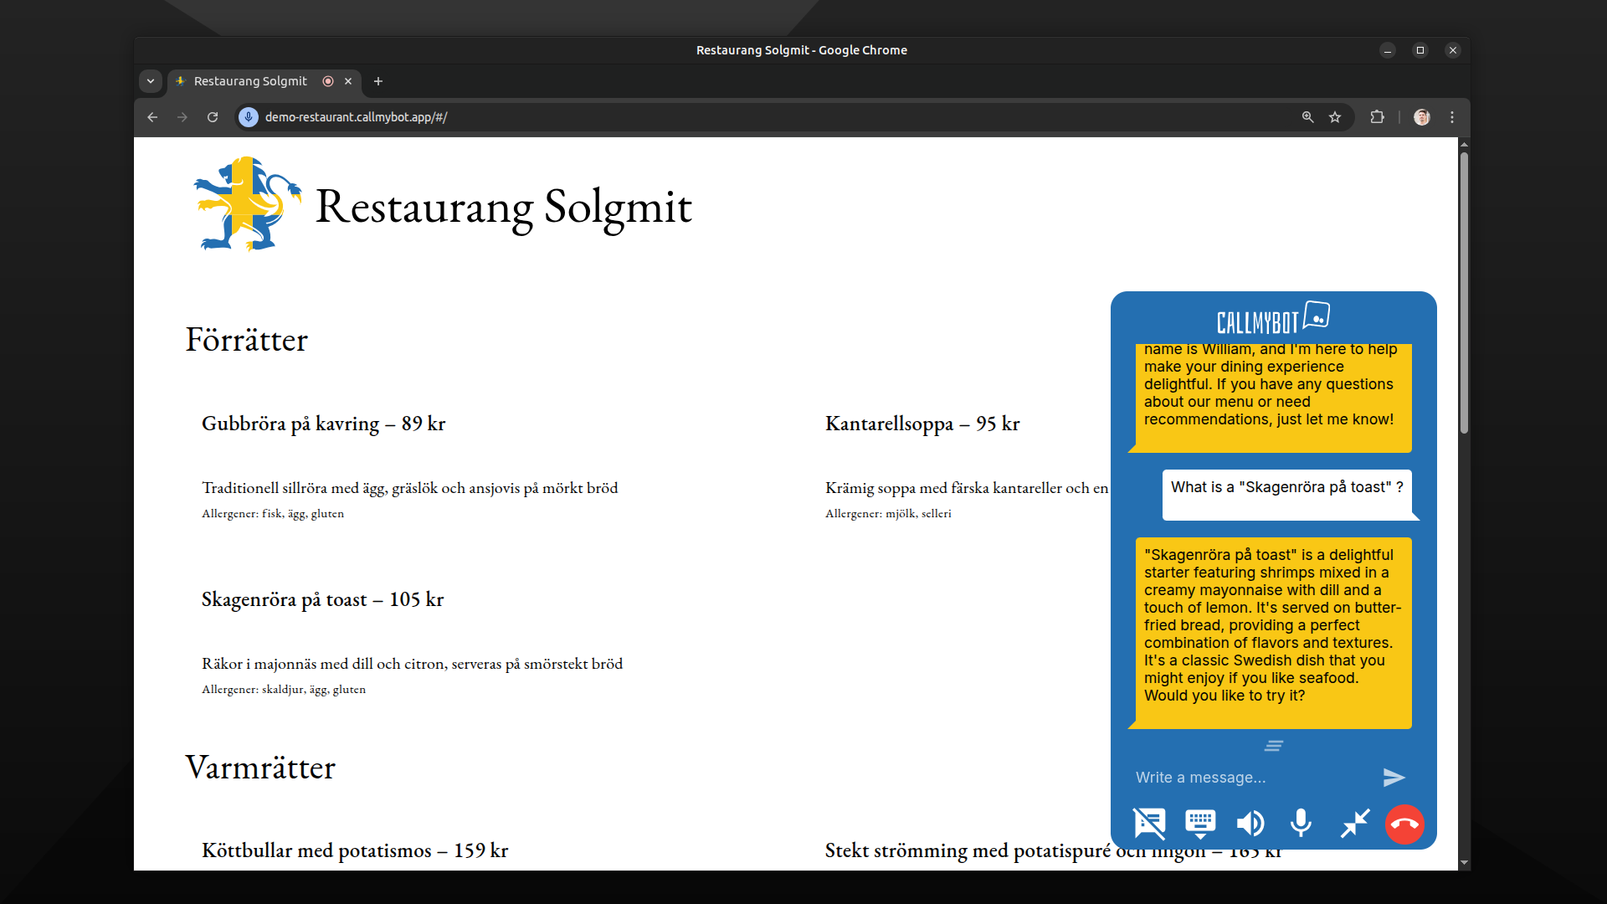This screenshot has height=904, width=1607.
Task: Mute the microphone in CallMyBot widget
Action: click(x=1301, y=824)
